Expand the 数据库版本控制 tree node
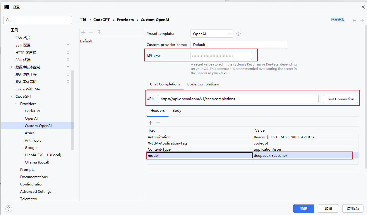 point(12,67)
